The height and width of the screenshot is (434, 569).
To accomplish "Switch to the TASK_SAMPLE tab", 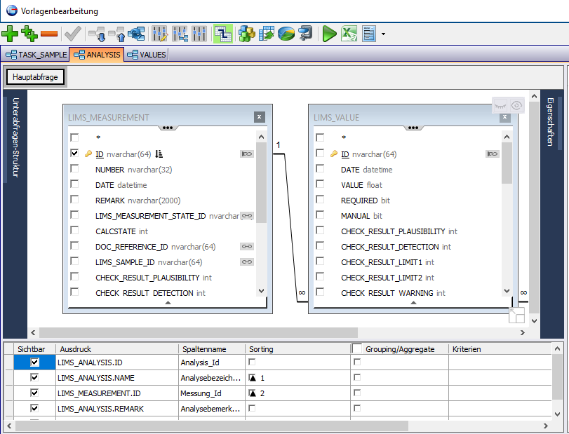I will (36, 54).
